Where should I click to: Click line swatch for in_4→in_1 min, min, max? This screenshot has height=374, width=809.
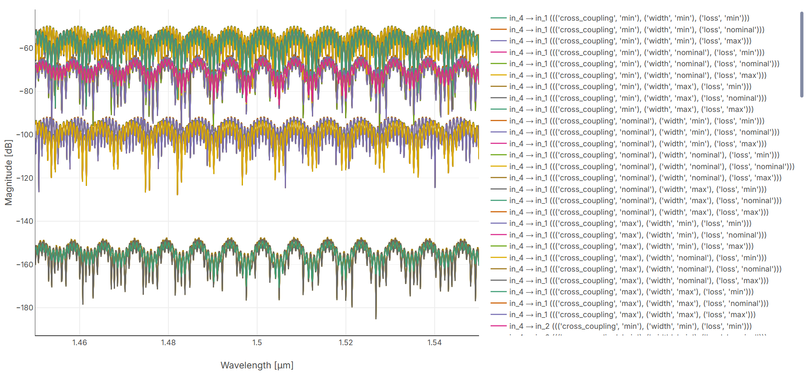(x=498, y=41)
